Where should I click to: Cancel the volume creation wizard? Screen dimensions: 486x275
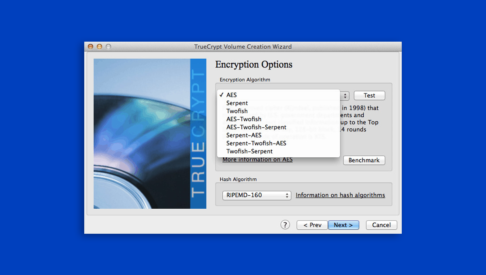382,225
